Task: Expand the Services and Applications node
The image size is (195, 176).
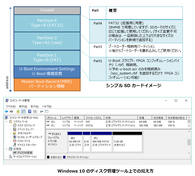Action: pyautogui.click(x=7, y=157)
